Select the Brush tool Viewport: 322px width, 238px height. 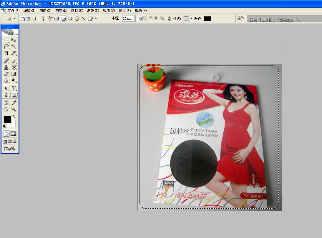click(x=14, y=61)
